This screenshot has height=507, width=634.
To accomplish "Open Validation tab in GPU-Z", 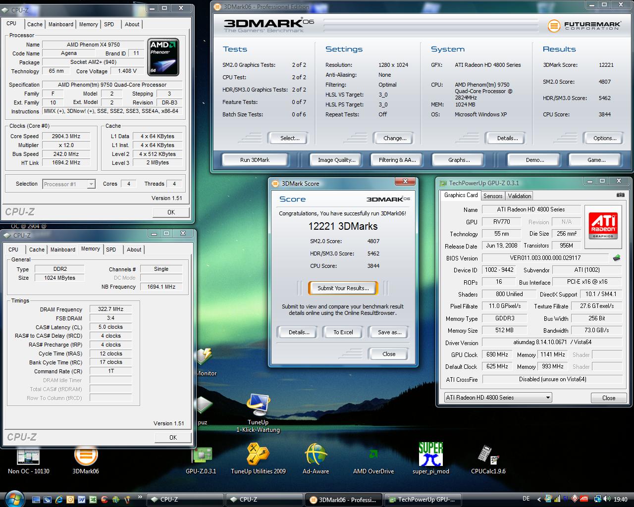I will point(520,196).
